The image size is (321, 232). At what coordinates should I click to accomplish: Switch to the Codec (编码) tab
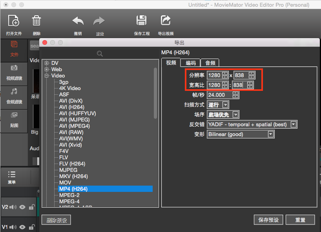point(191,63)
